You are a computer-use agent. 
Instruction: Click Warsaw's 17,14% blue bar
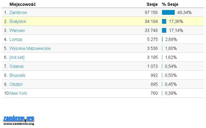coord(164,30)
